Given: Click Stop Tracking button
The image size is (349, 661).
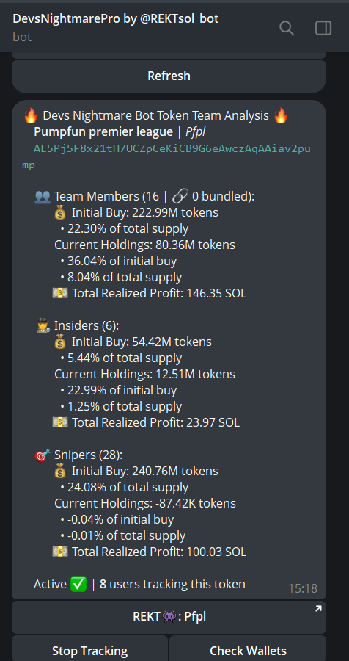Looking at the screenshot, I should 89,651.
